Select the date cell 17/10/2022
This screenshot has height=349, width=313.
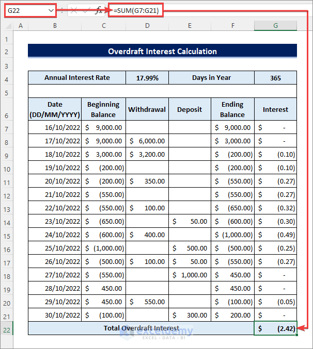(55, 141)
